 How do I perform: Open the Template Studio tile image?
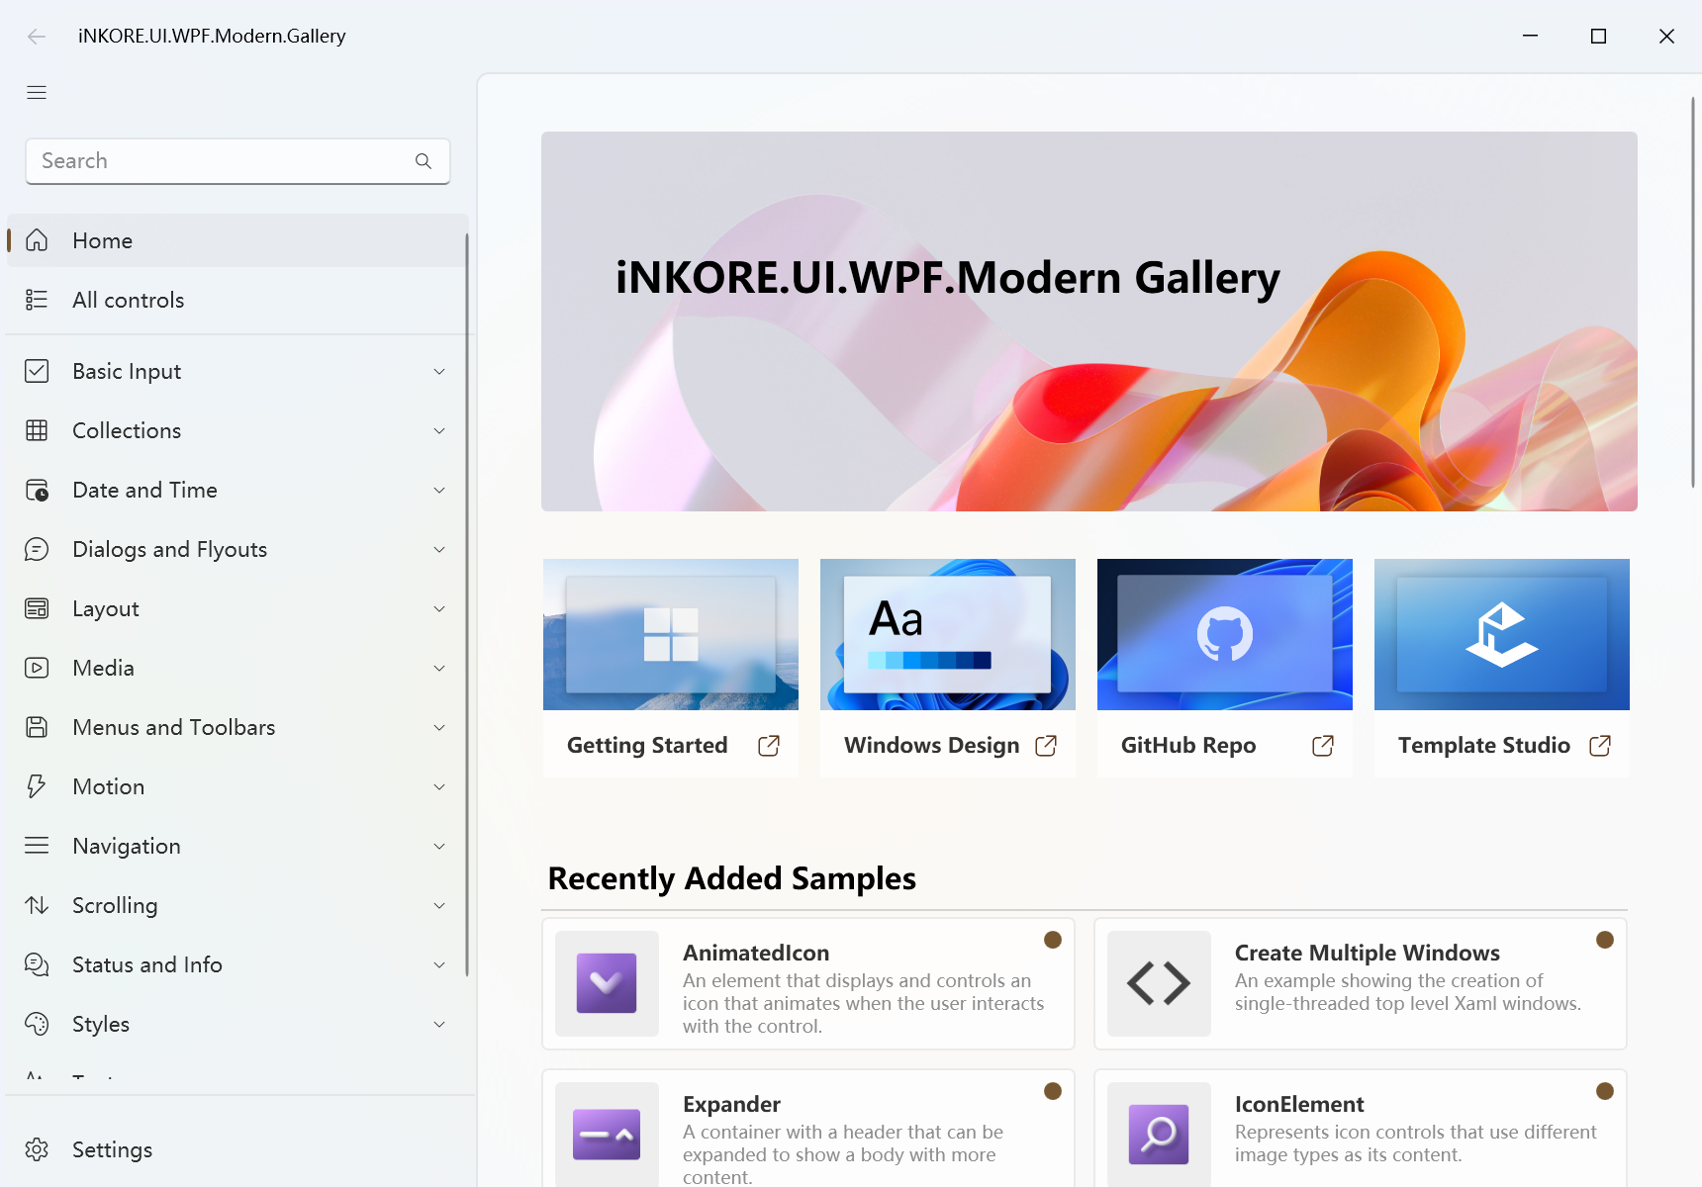(x=1502, y=634)
